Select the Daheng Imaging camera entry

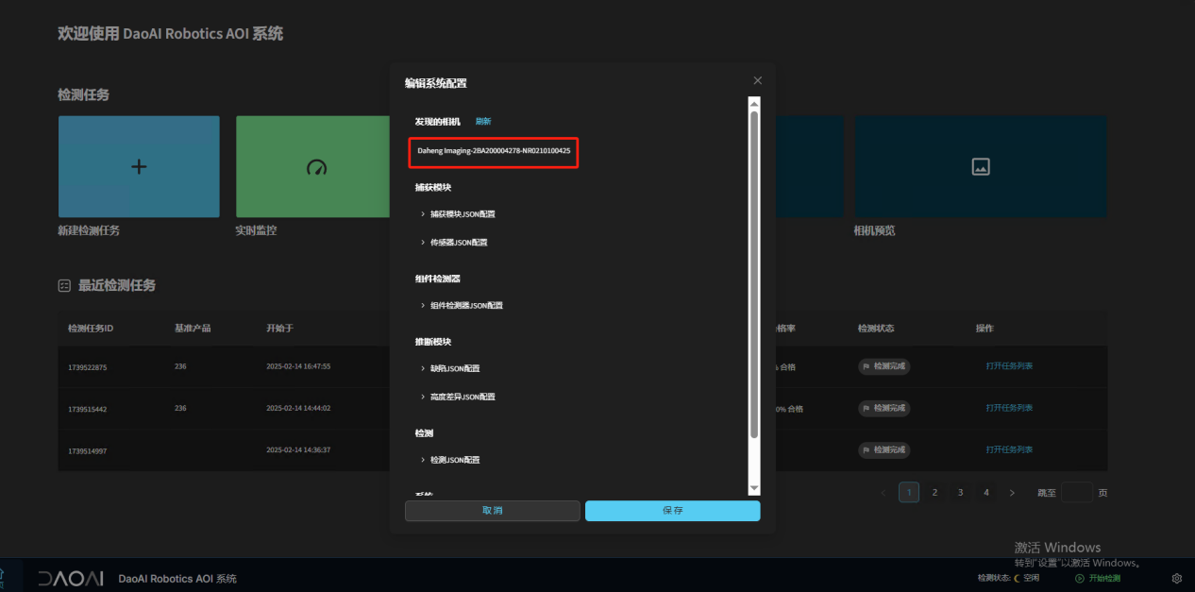click(x=494, y=151)
